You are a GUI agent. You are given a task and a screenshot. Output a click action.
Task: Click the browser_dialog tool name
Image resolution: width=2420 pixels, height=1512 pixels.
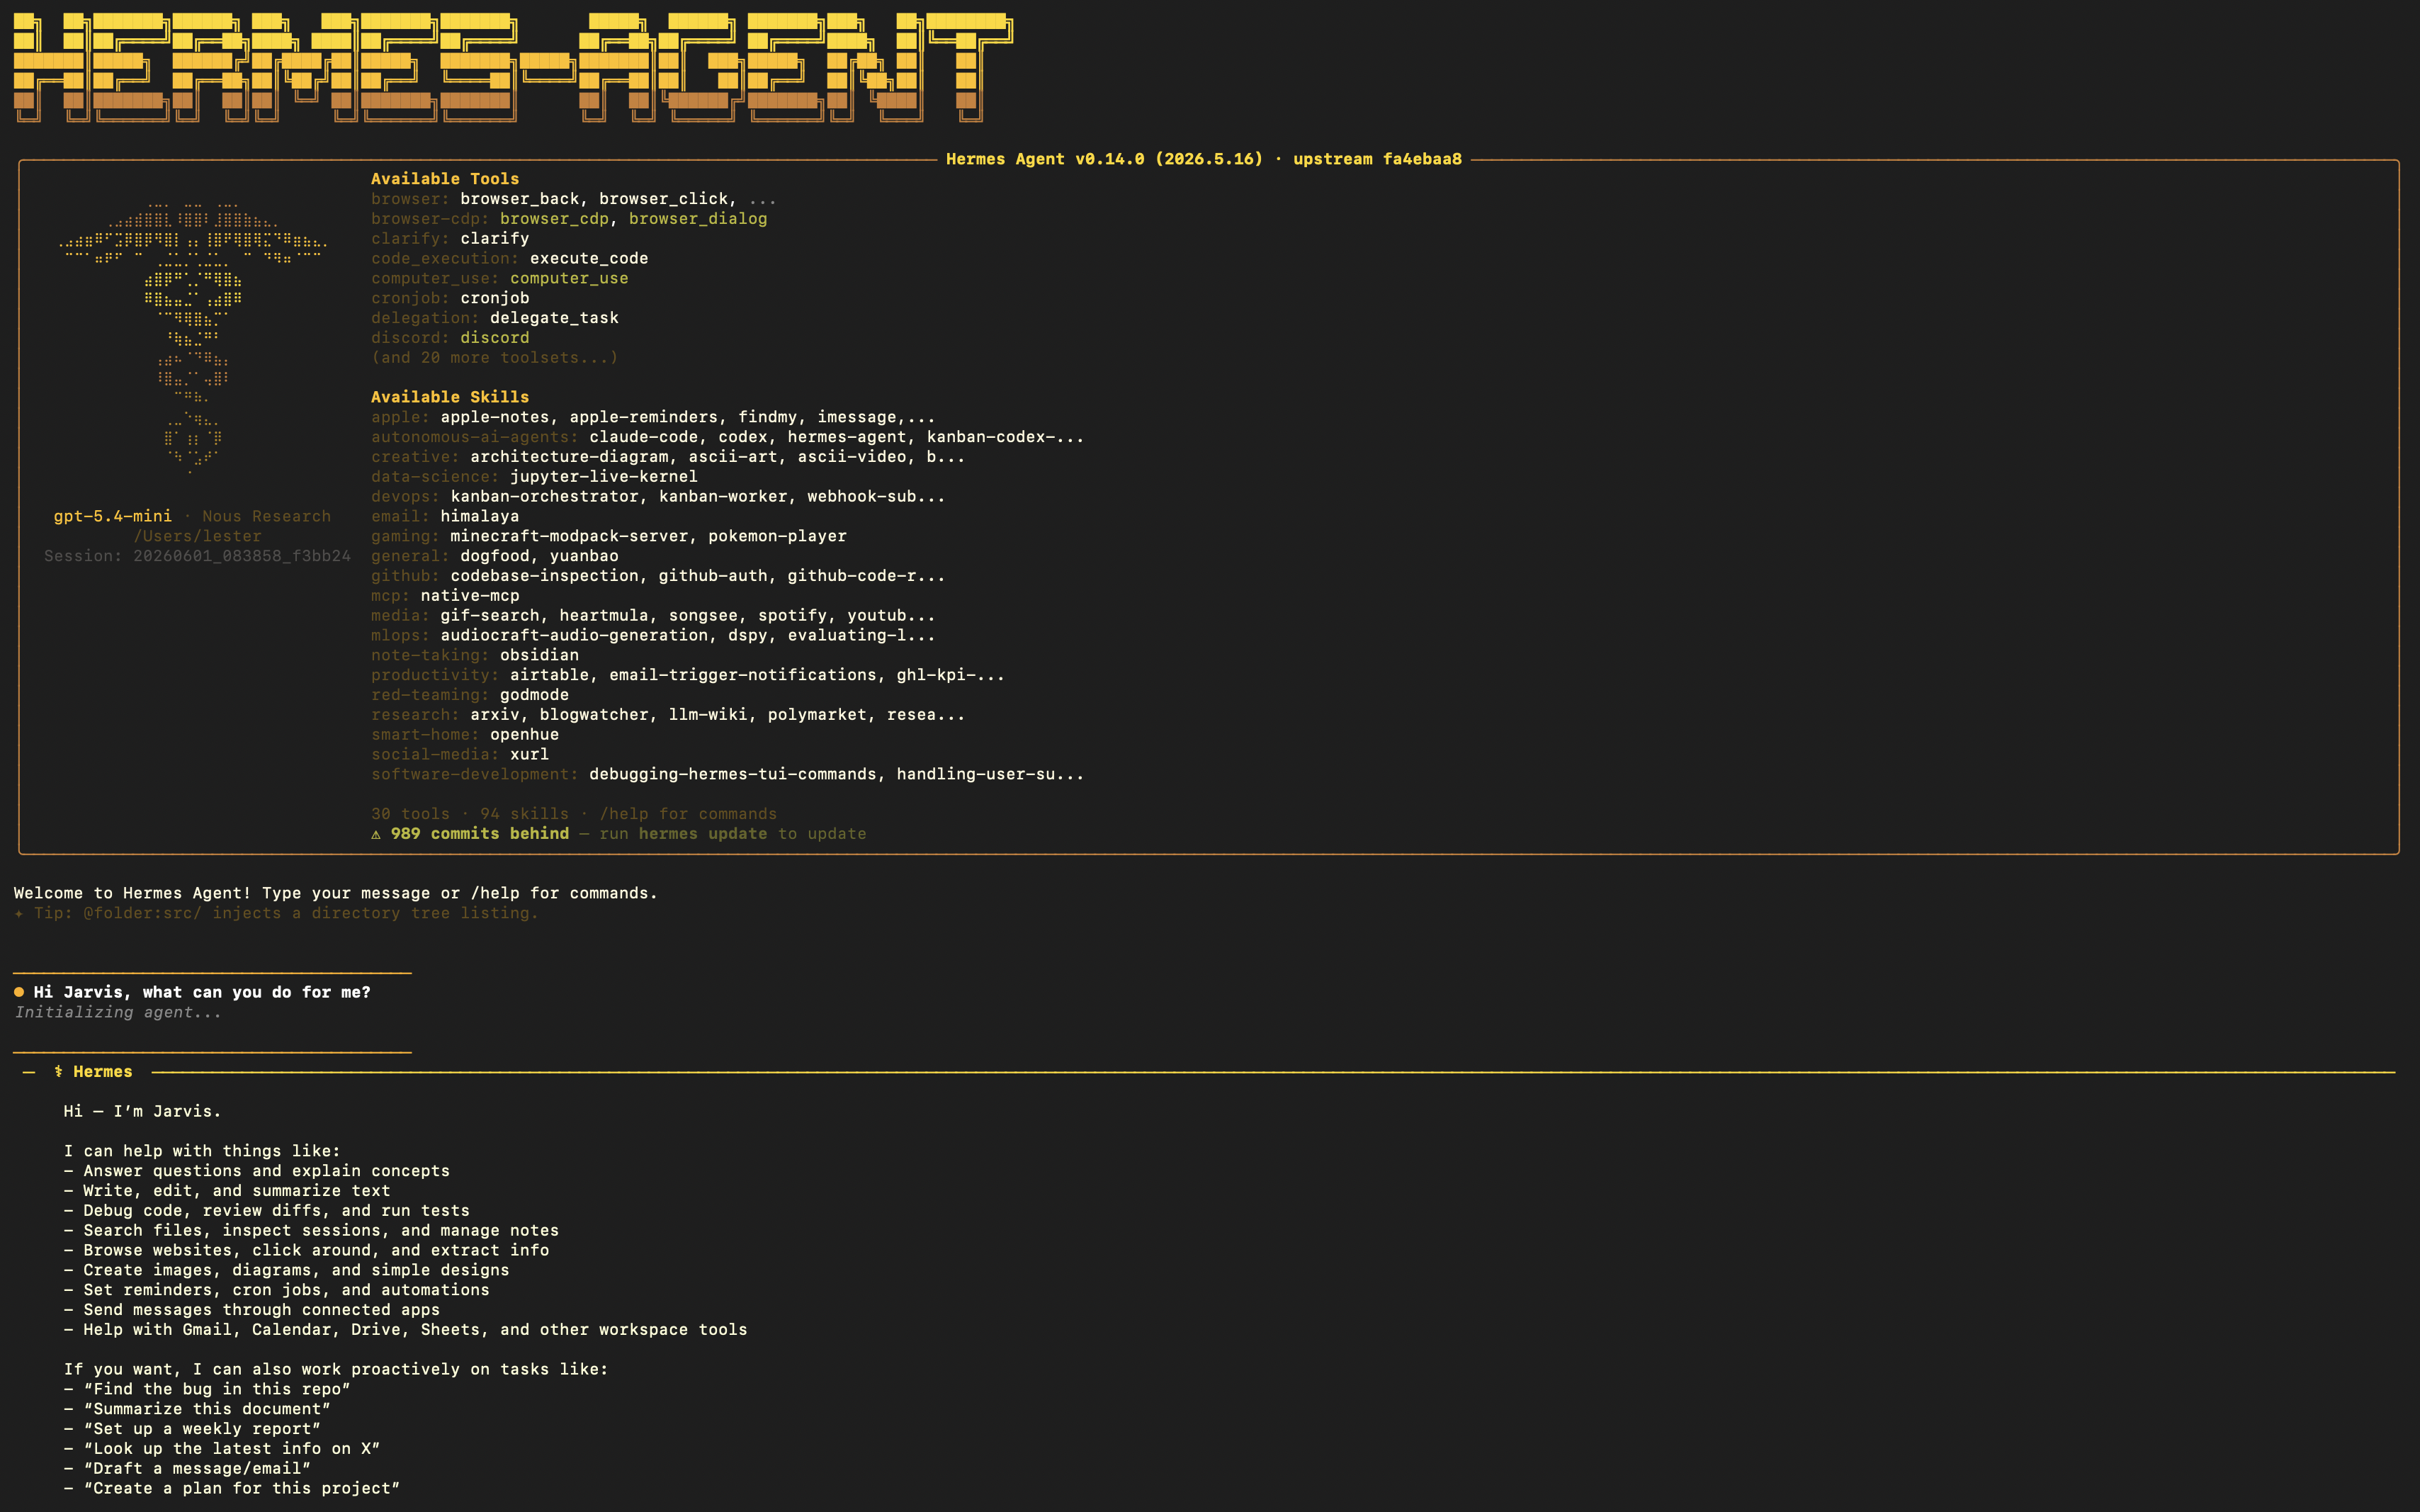pos(698,219)
